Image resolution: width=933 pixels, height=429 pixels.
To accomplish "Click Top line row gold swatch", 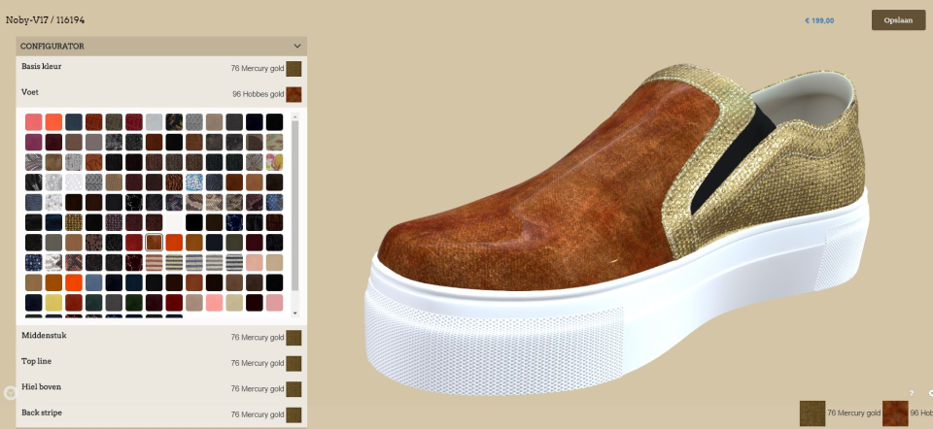I will coord(294,363).
